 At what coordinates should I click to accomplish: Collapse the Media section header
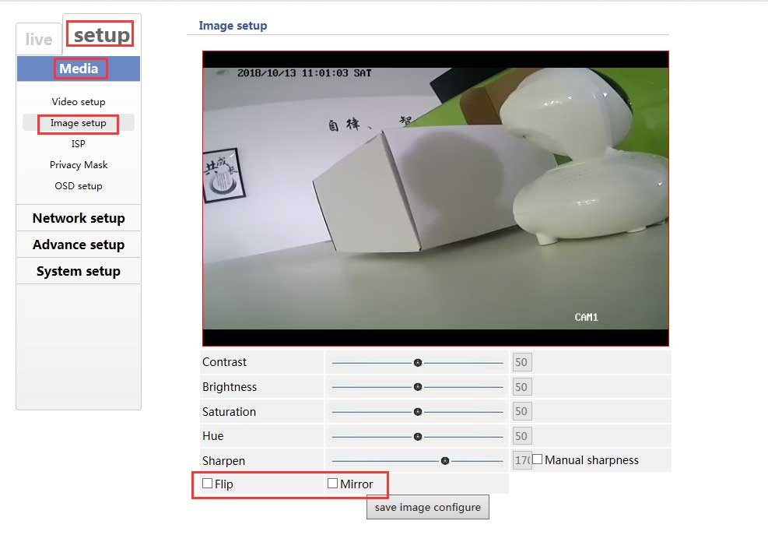tap(79, 69)
